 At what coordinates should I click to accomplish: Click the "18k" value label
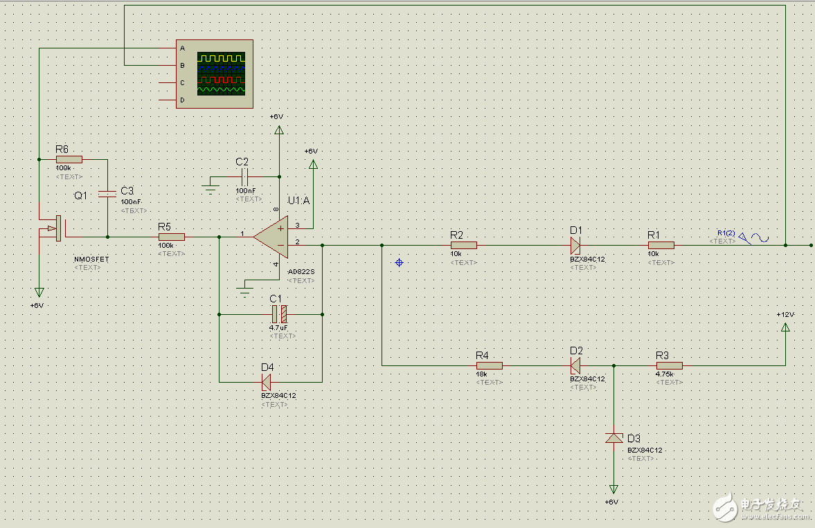pyautogui.click(x=481, y=374)
